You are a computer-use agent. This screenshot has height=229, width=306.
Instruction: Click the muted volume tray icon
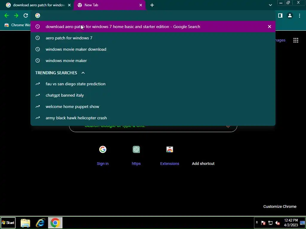[x=278, y=223]
